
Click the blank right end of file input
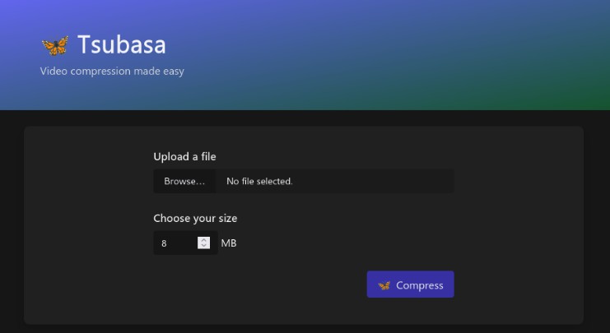[x=389, y=181]
